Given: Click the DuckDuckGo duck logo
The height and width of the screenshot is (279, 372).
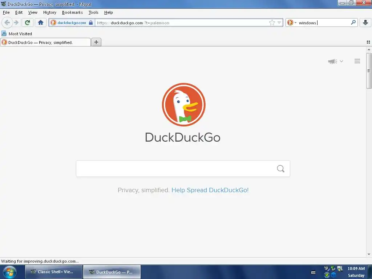Looking at the screenshot, I should (183, 104).
